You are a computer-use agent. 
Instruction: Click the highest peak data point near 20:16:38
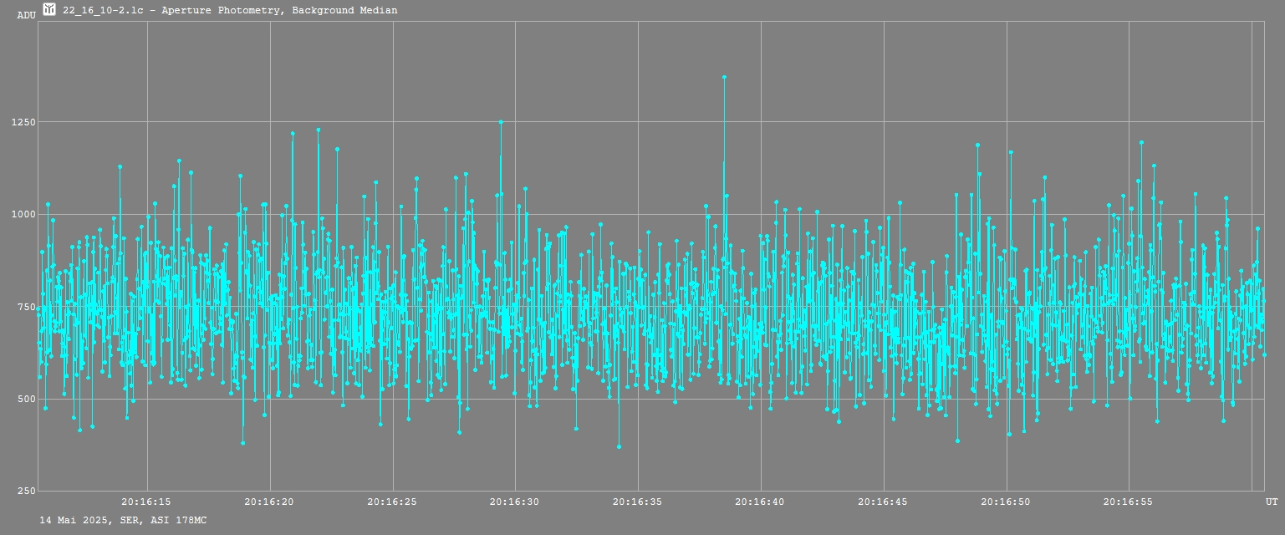pos(724,77)
